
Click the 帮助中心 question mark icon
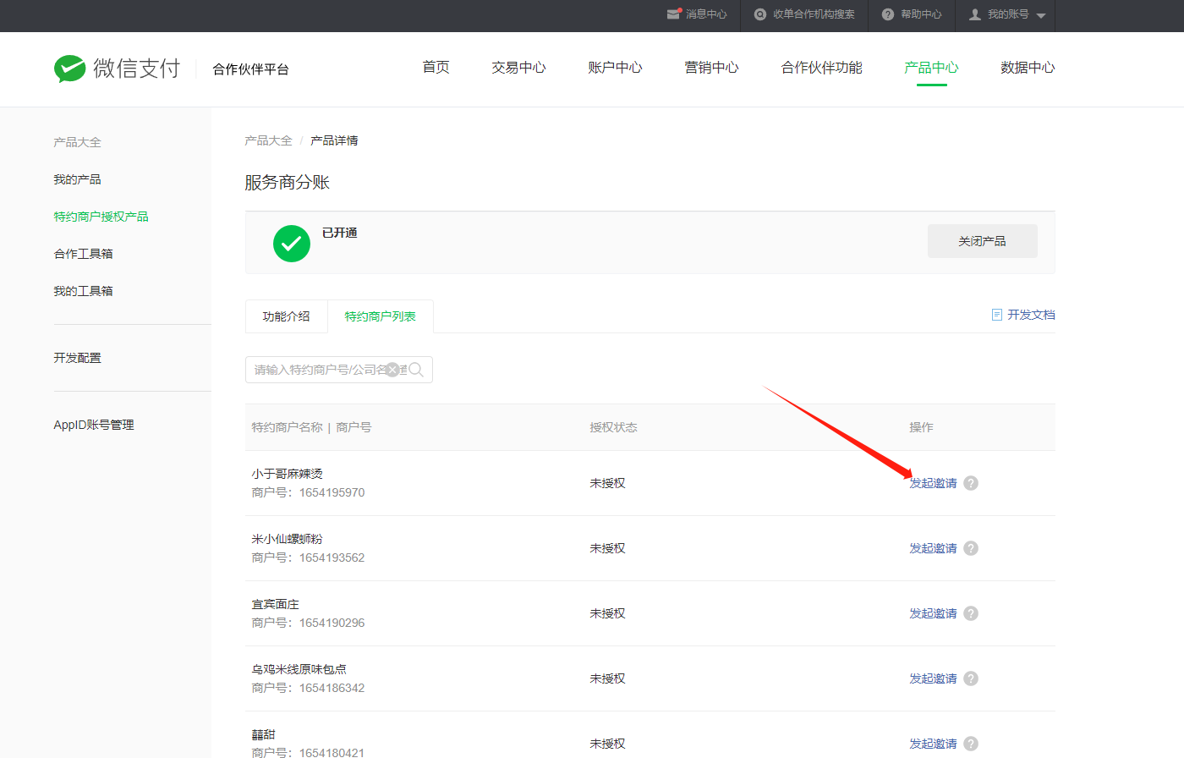point(888,14)
